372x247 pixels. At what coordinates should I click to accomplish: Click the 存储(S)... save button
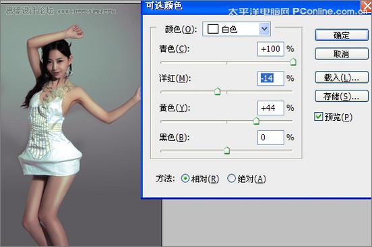[342, 96]
